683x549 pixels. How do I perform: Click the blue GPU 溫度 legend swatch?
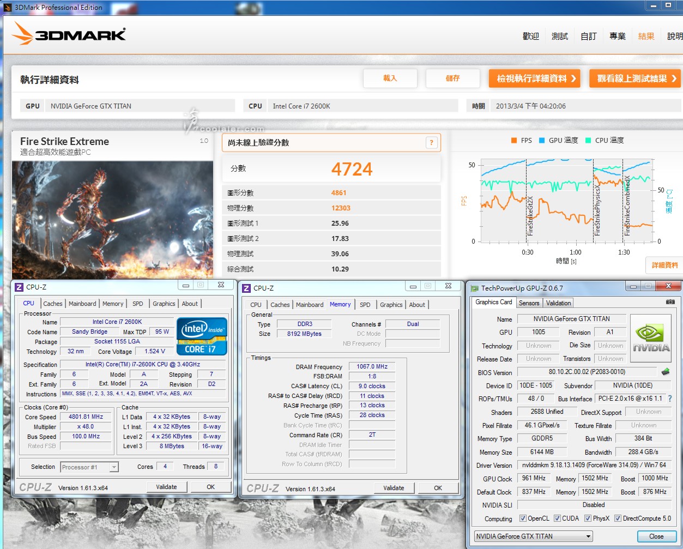(x=542, y=140)
